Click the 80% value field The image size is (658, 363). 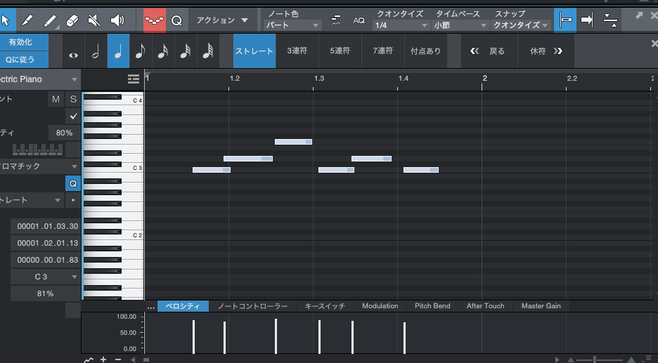coord(64,133)
